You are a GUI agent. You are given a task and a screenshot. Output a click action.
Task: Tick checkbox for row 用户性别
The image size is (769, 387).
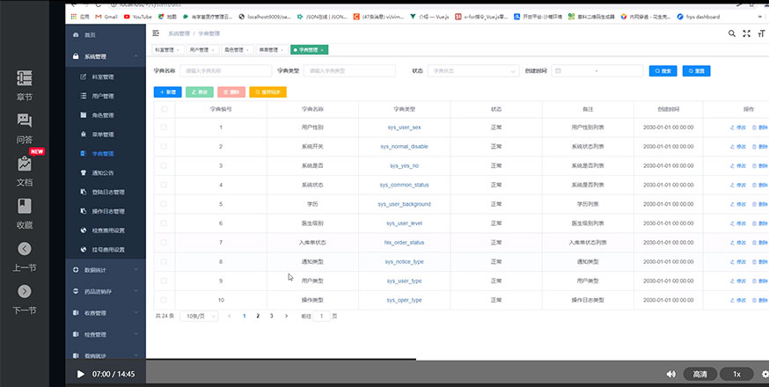[164, 127]
